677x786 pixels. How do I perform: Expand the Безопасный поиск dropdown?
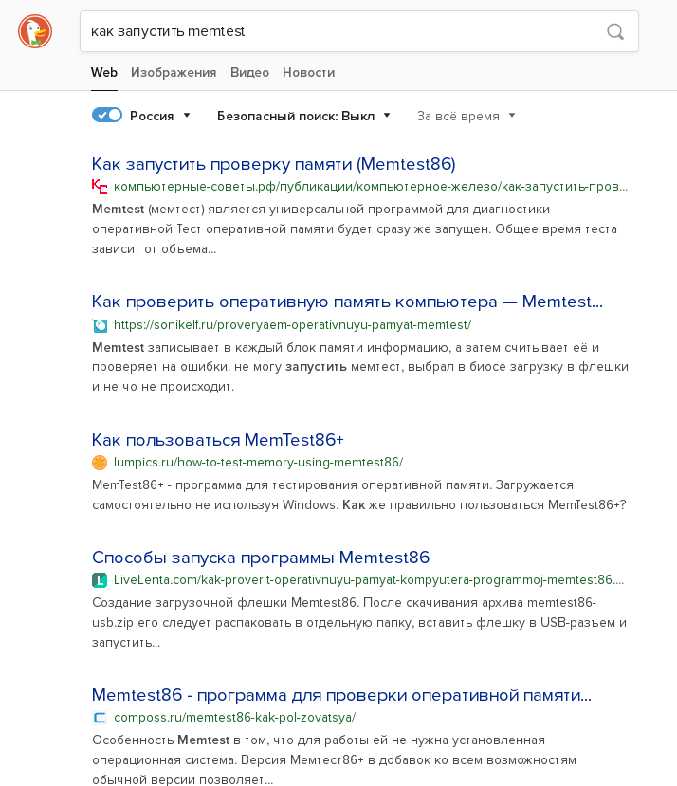point(303,116)
